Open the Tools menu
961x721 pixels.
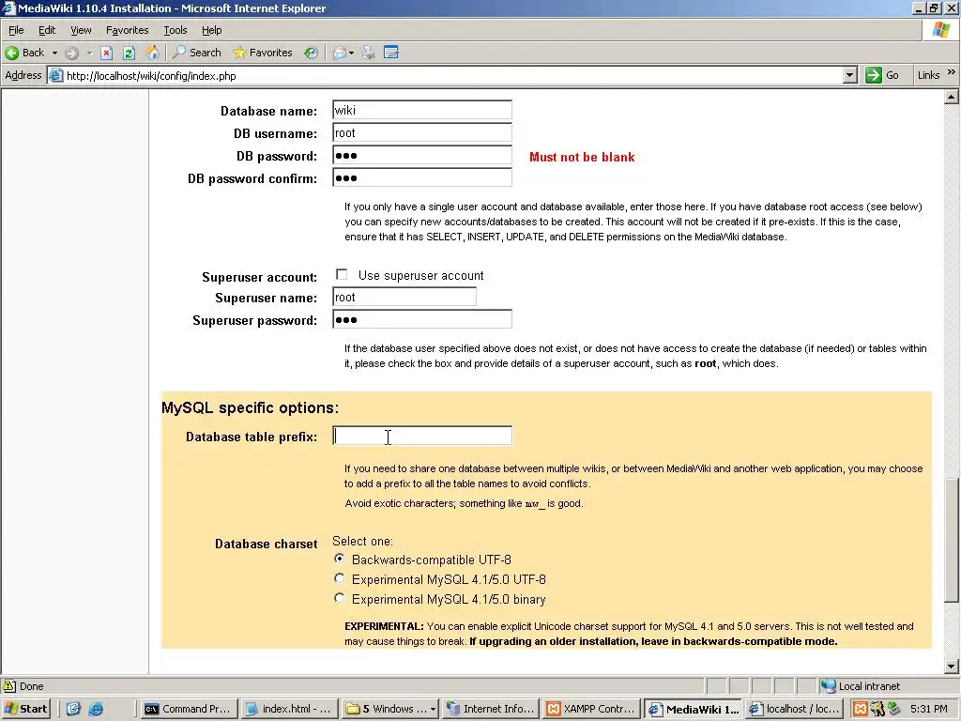coord(175,30)
